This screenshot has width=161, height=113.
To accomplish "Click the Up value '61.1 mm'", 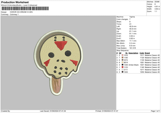I will [x=133, y=31].
